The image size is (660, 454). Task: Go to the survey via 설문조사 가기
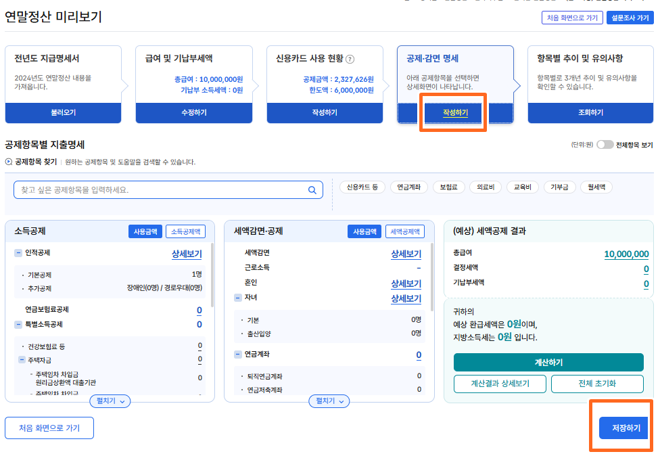coord(630,18)
